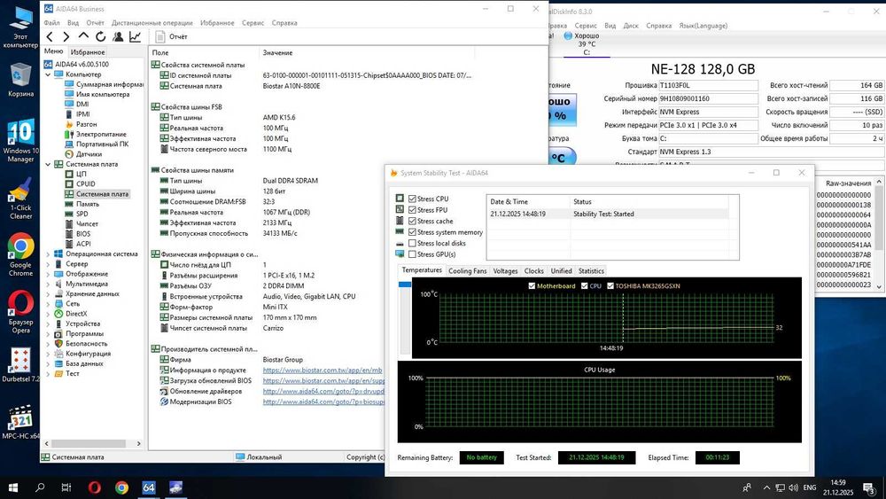Open the Корзина recycle bin icon
The image size is (886, 499).
[20, 80]
